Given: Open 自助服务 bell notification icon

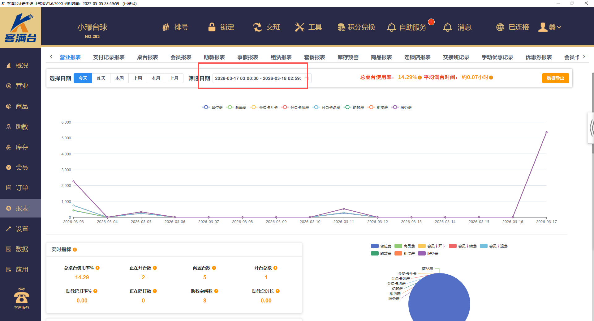Looking at the screenshot, I should tap(391, 27).
